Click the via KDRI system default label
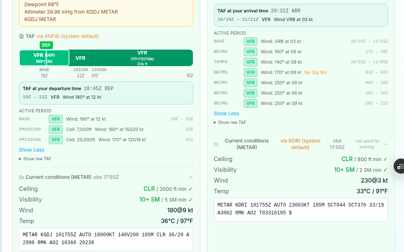Screen dimensions: 404x252 pos(300,144)
